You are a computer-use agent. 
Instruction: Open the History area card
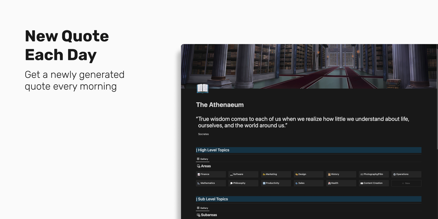[x=341, y=175]
